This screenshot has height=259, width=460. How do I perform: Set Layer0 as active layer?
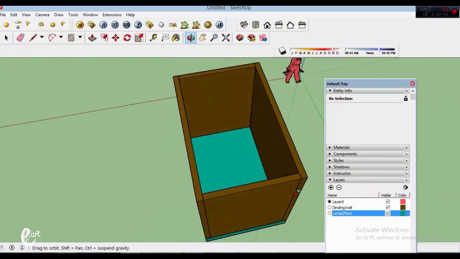point(330,202)
